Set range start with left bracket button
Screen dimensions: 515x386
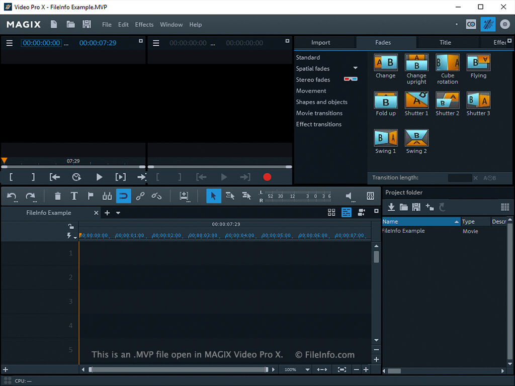coord(11,177)
